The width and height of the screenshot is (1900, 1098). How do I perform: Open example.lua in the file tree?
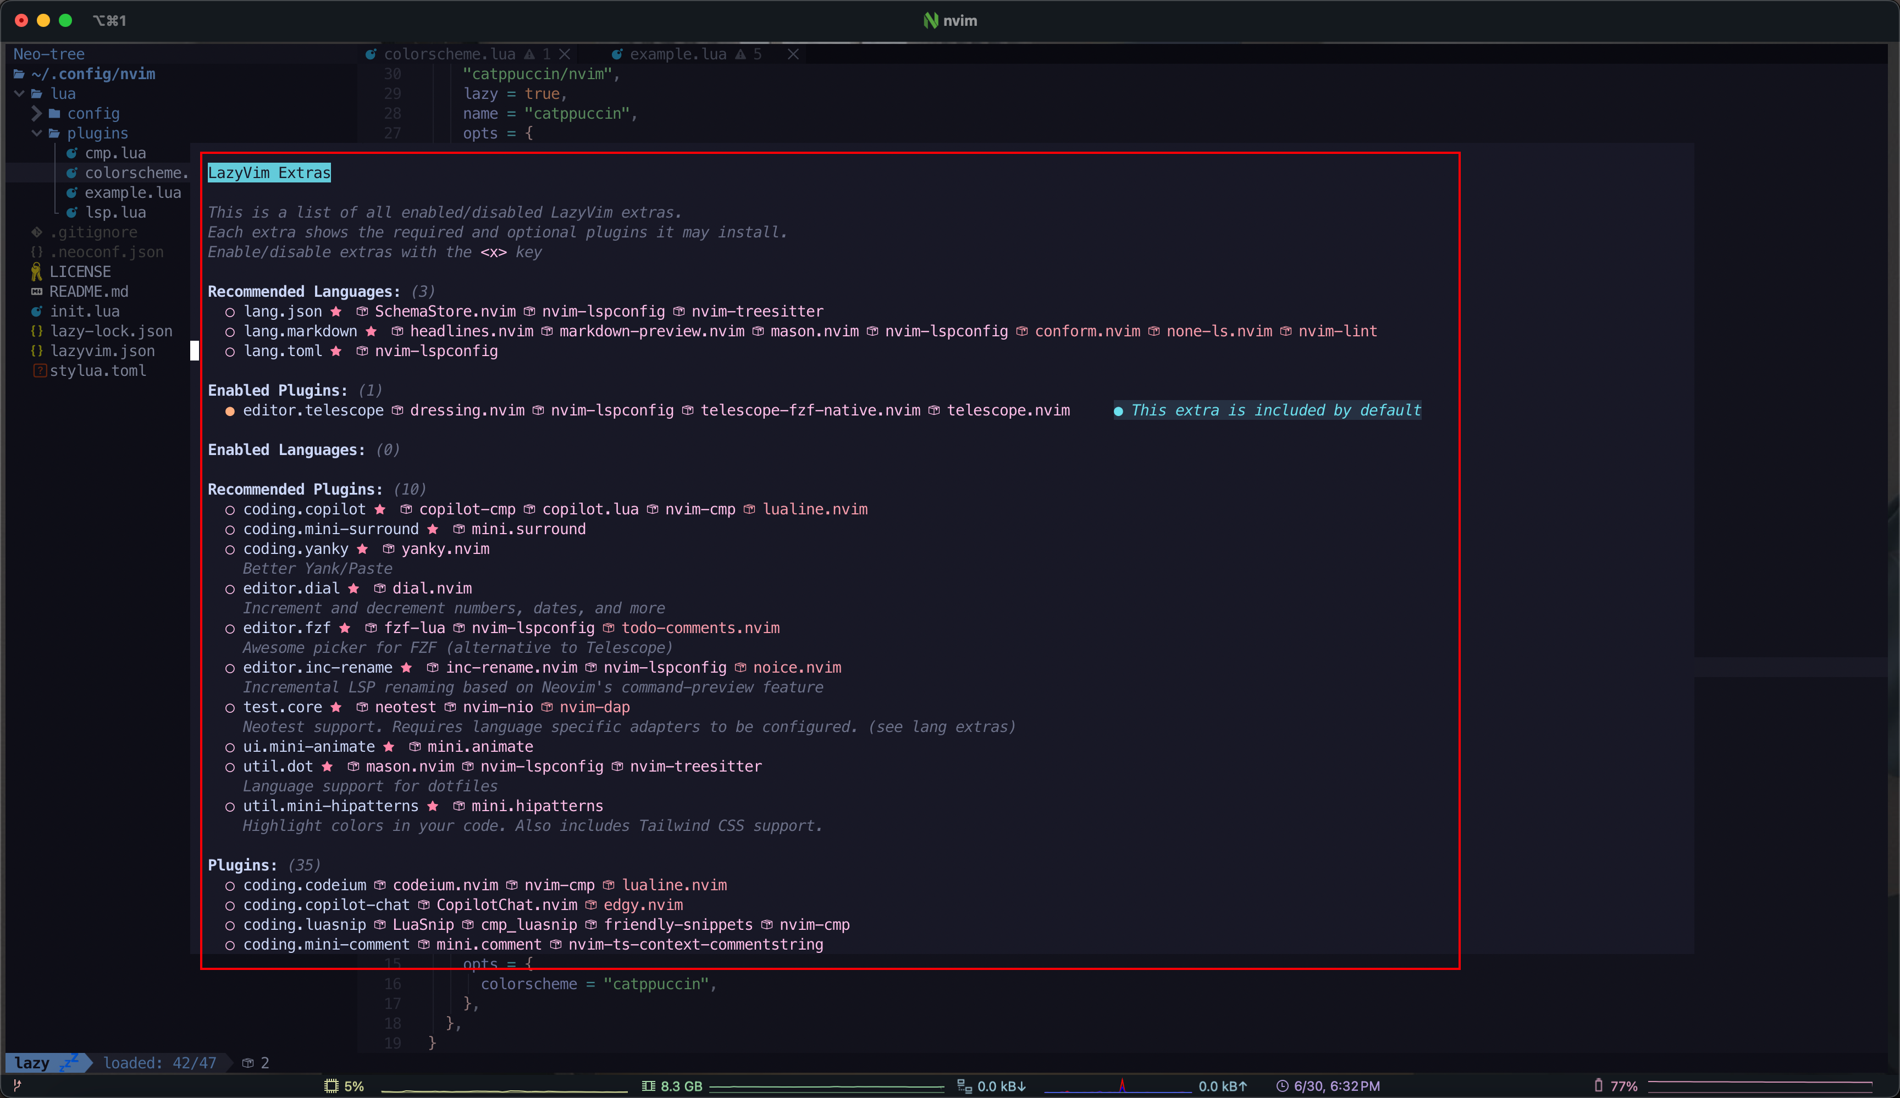click(132, 193)
